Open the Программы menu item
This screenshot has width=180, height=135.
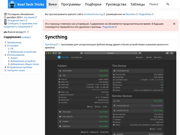pos(71,4)
